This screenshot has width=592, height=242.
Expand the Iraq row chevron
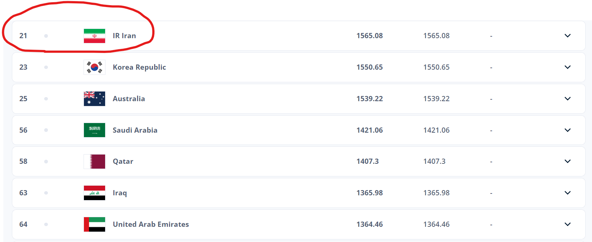567,193
